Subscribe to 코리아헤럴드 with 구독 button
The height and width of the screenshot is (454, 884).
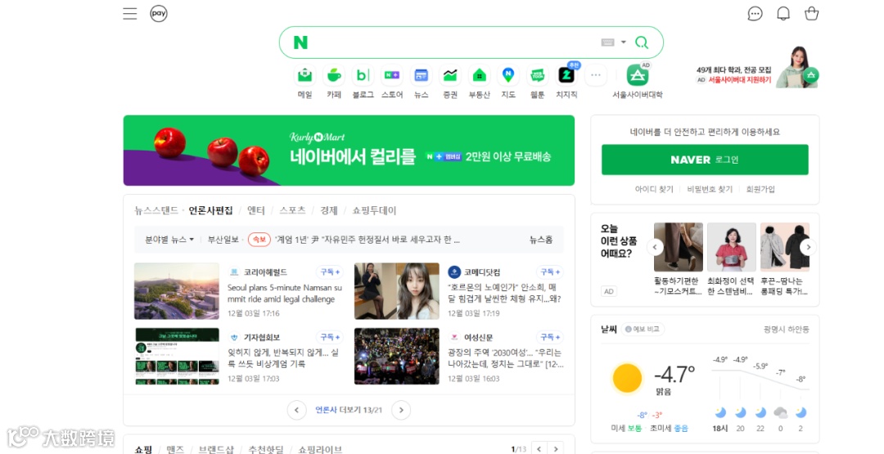(x=330, y=272)
